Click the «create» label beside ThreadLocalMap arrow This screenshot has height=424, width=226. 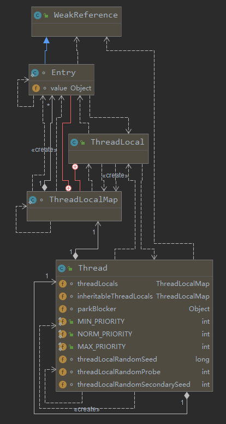click(x=115, y=175)
